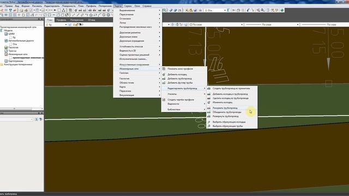Open Исполнительная съемка... entry
349x196 pixels.
[137, 59]
